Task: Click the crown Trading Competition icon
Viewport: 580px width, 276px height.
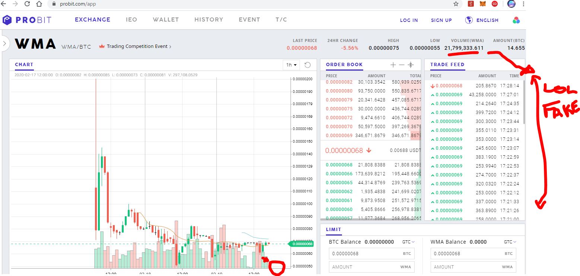Action: point(101,46)
